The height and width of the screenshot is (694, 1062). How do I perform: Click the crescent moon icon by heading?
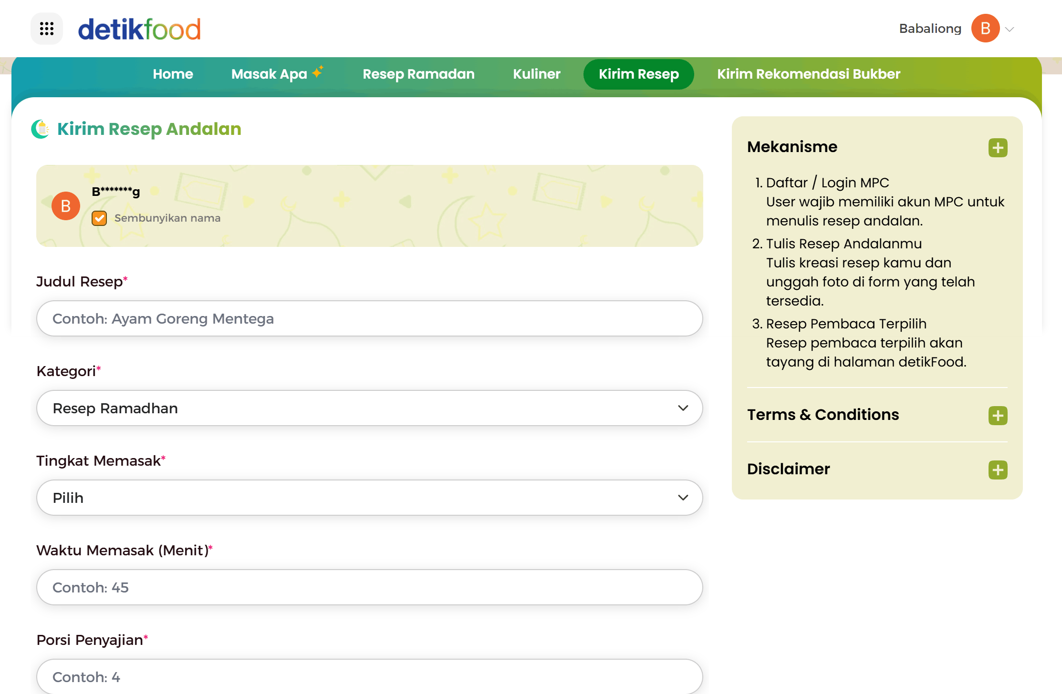[x=41, y=129]
